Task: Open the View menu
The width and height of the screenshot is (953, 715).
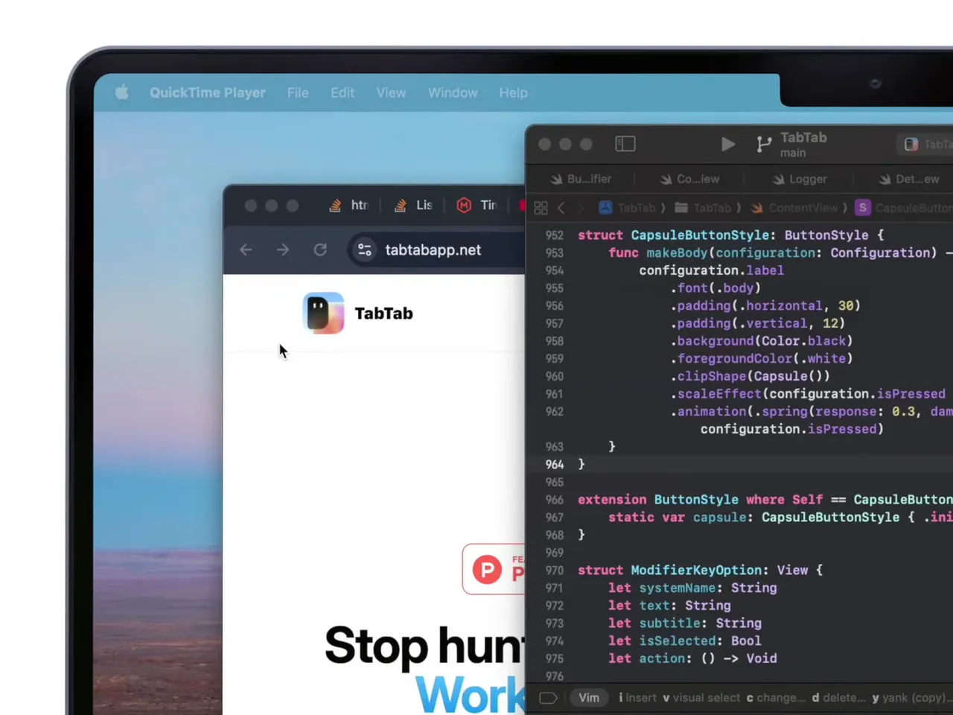Action: tap(391, 92)
